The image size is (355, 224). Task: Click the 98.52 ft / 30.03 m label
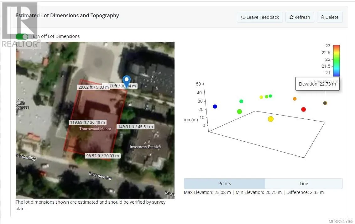pos(103,156)
